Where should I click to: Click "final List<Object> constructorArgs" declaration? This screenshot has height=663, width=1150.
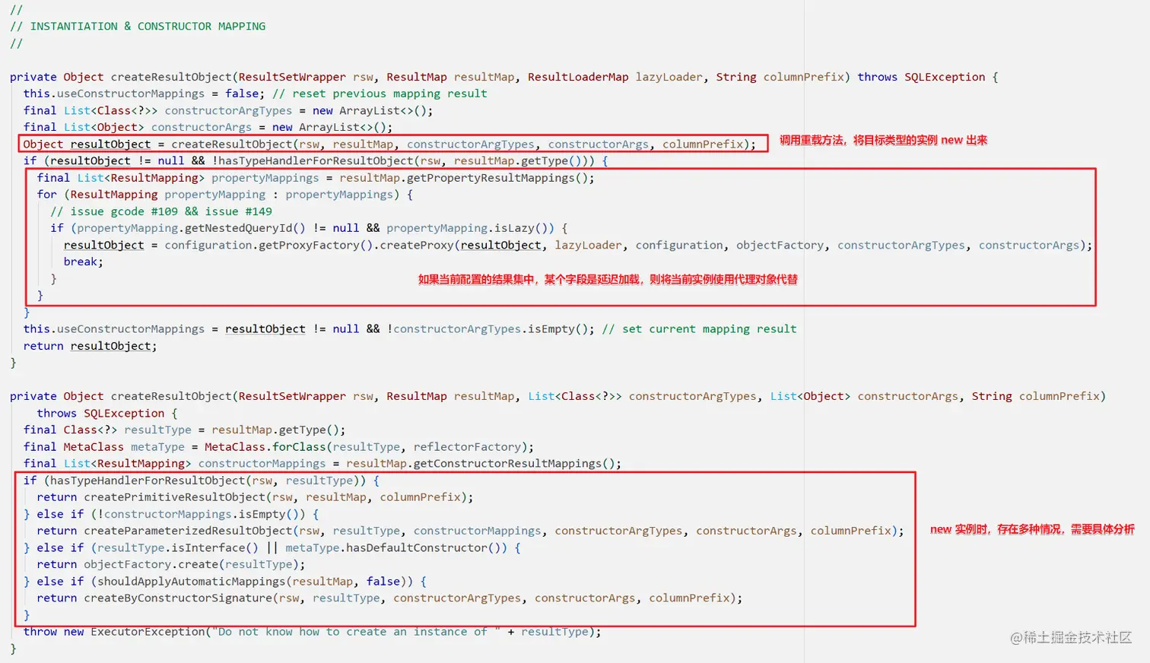coord(138,127)
